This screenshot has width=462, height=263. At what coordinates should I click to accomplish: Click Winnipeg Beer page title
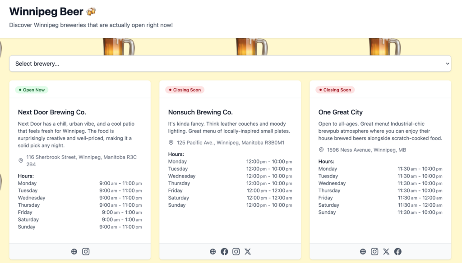(x=46, y=11)
